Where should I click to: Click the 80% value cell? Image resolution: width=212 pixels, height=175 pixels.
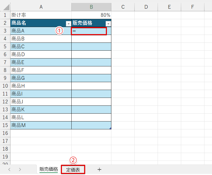pyautogui.click(x=91, y=15)
